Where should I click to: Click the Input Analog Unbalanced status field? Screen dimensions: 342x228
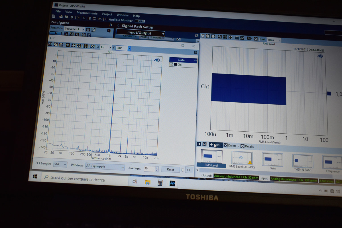[294, 179]
